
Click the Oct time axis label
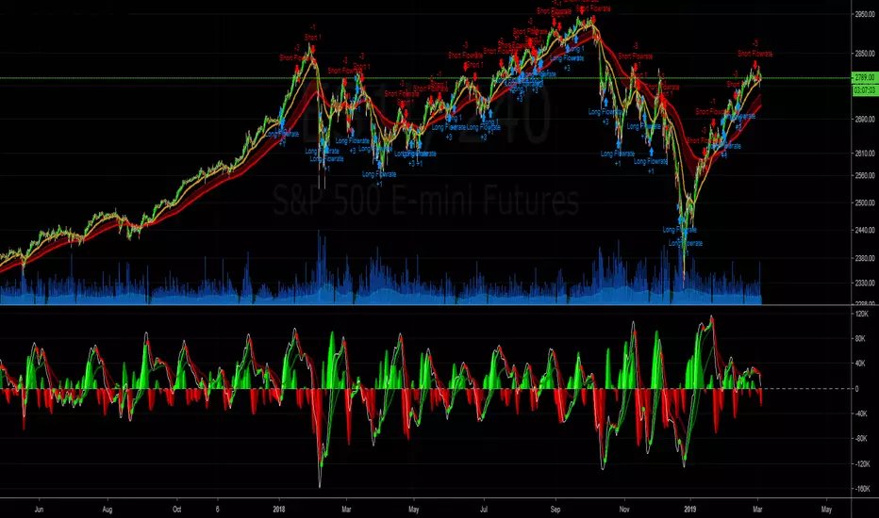[x=177, y=510]
